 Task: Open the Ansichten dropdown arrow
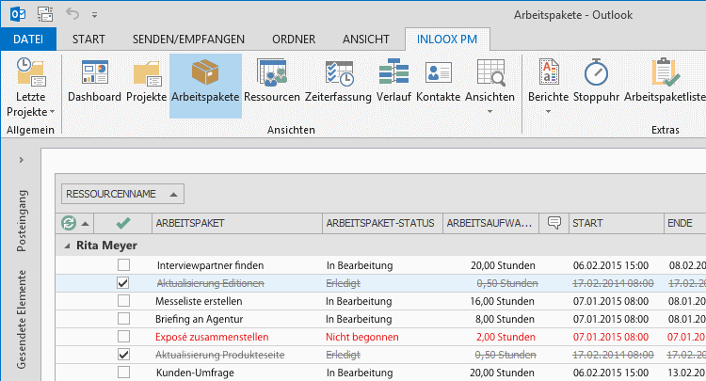[489, 111]
